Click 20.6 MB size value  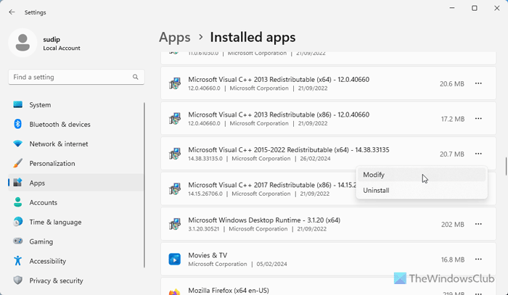452,84
